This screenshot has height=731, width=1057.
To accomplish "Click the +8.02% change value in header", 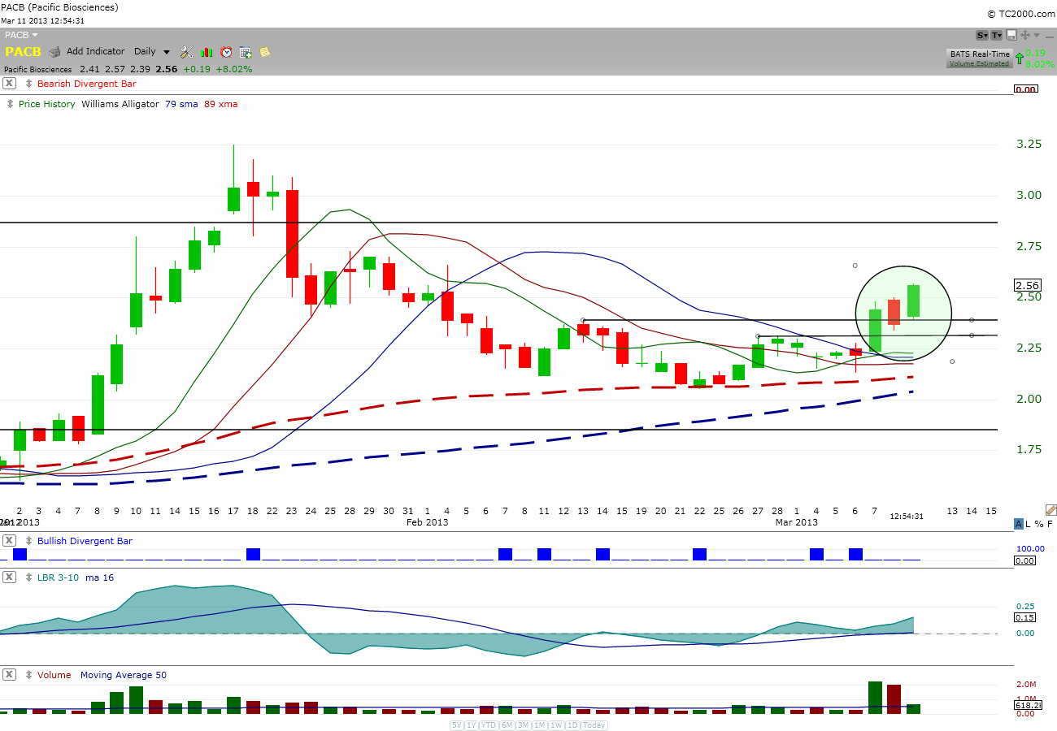I will tap(234, 69).
